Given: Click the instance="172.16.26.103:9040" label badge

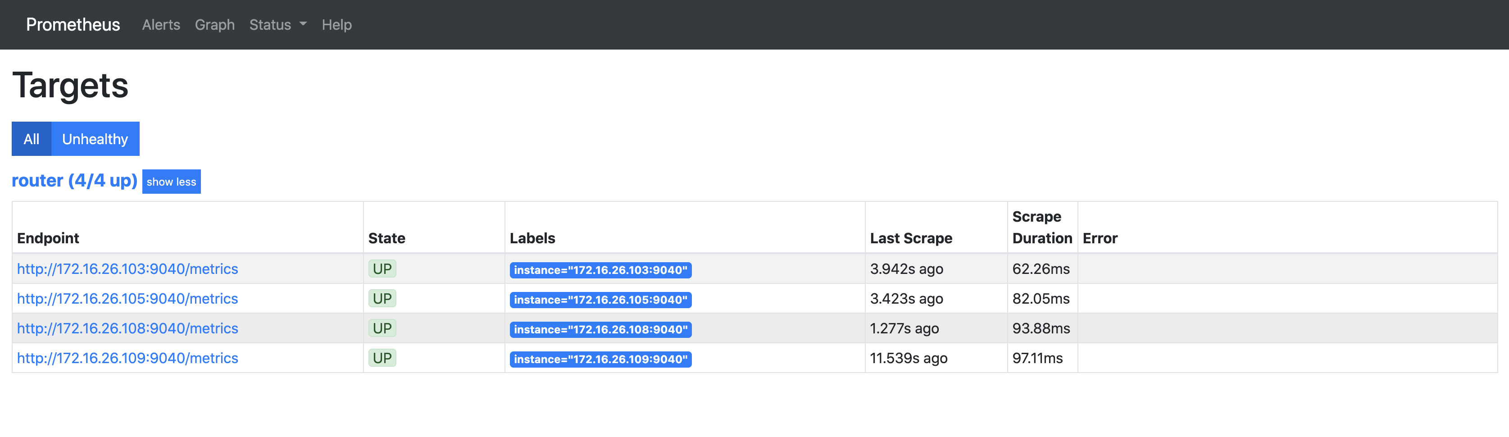Looking at the screenshot, I should coord(600,270).
